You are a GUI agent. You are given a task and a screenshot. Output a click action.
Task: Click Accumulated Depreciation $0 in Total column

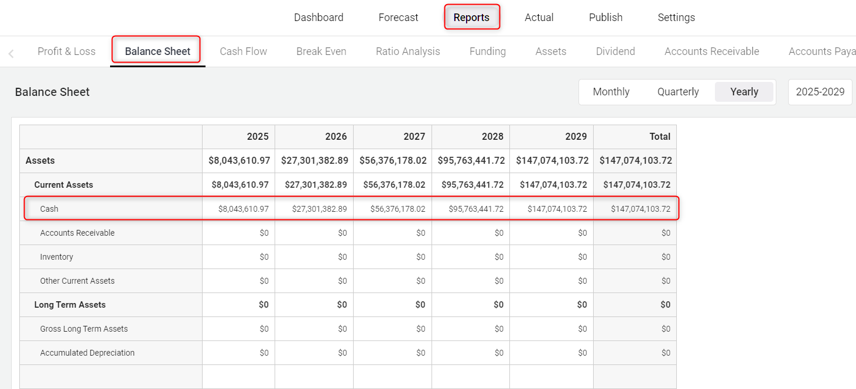coord(666,353)
